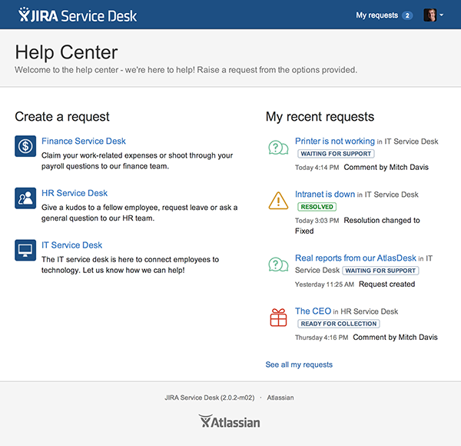Click the Atlassian text link in footer

[x=280, y=398]
